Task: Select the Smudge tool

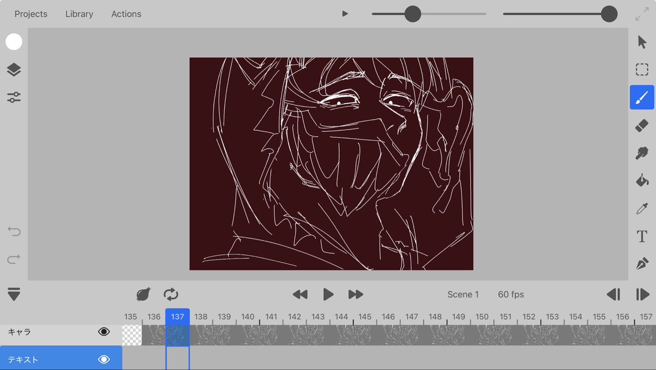Action: tap(642, 153)
